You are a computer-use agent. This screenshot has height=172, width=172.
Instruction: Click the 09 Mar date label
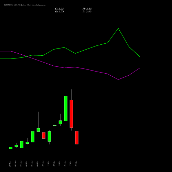37,163
